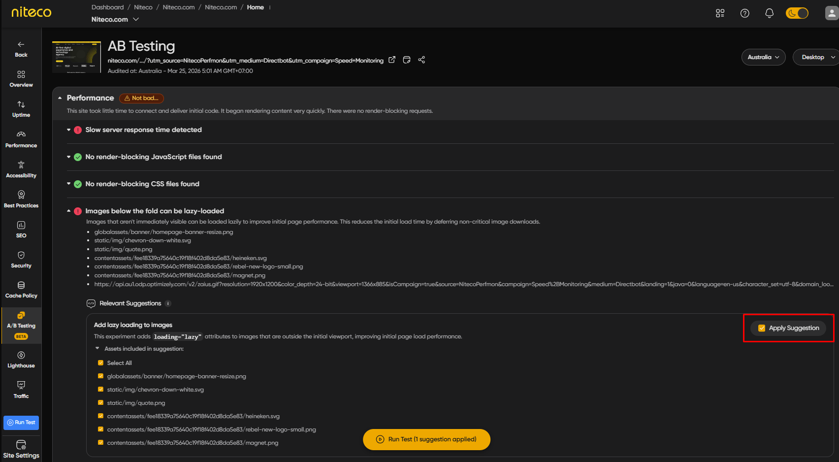Go to Dashboard breadcrumb
839x462 pixels.
click(107, 7)
